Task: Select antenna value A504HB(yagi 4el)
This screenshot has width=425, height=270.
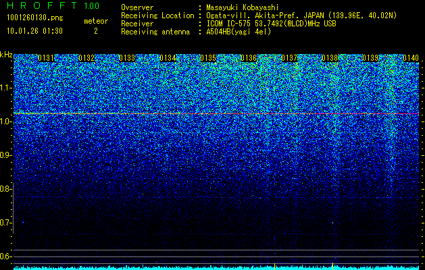Action: (x=239, y=32)
